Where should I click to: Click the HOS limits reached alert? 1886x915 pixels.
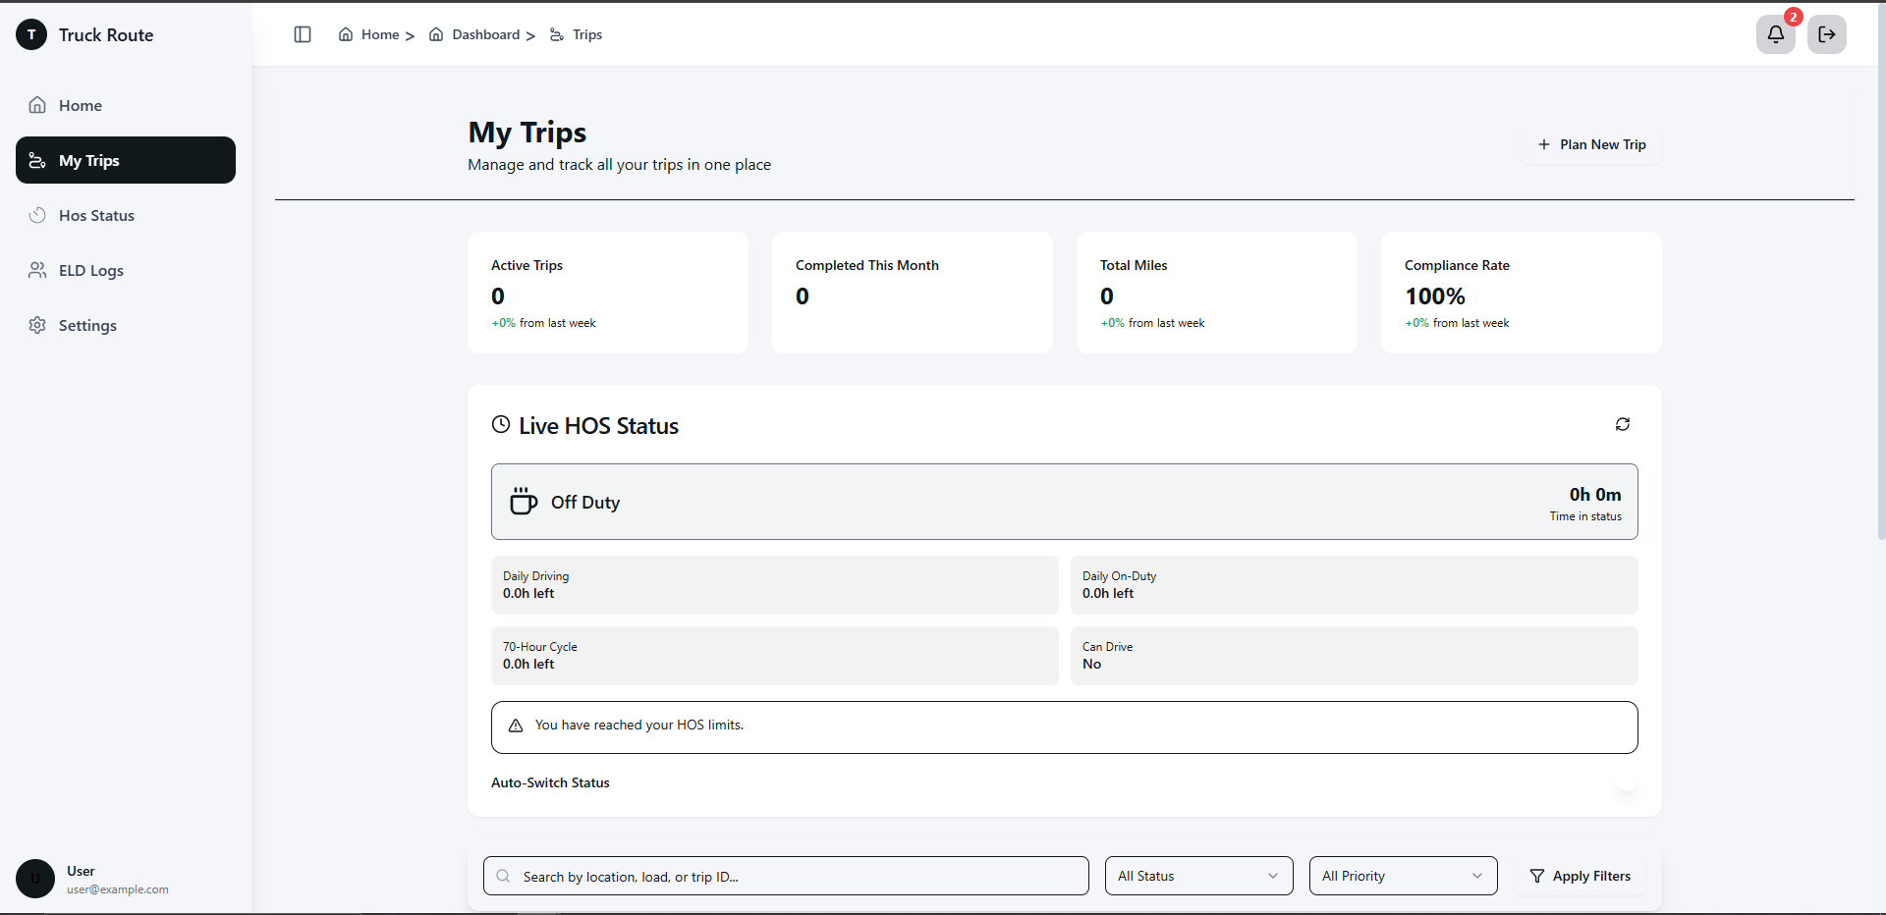pyautogui.click(x=1065, y=727)
